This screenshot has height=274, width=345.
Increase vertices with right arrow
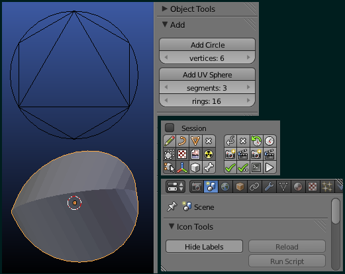(x=248, y=58)
